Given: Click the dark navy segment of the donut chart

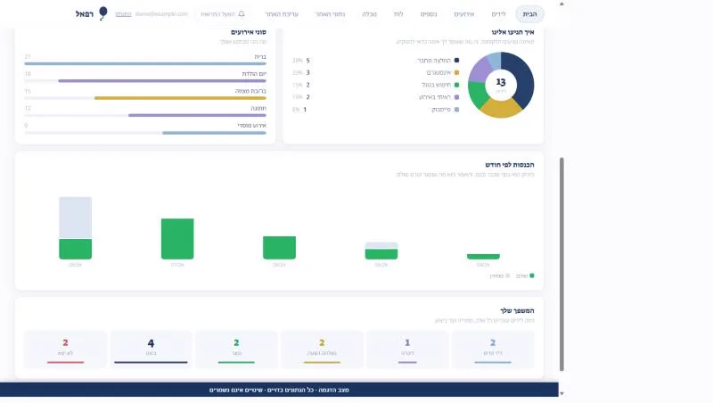Looking at the screenshot, I should (x=523, y=79).
